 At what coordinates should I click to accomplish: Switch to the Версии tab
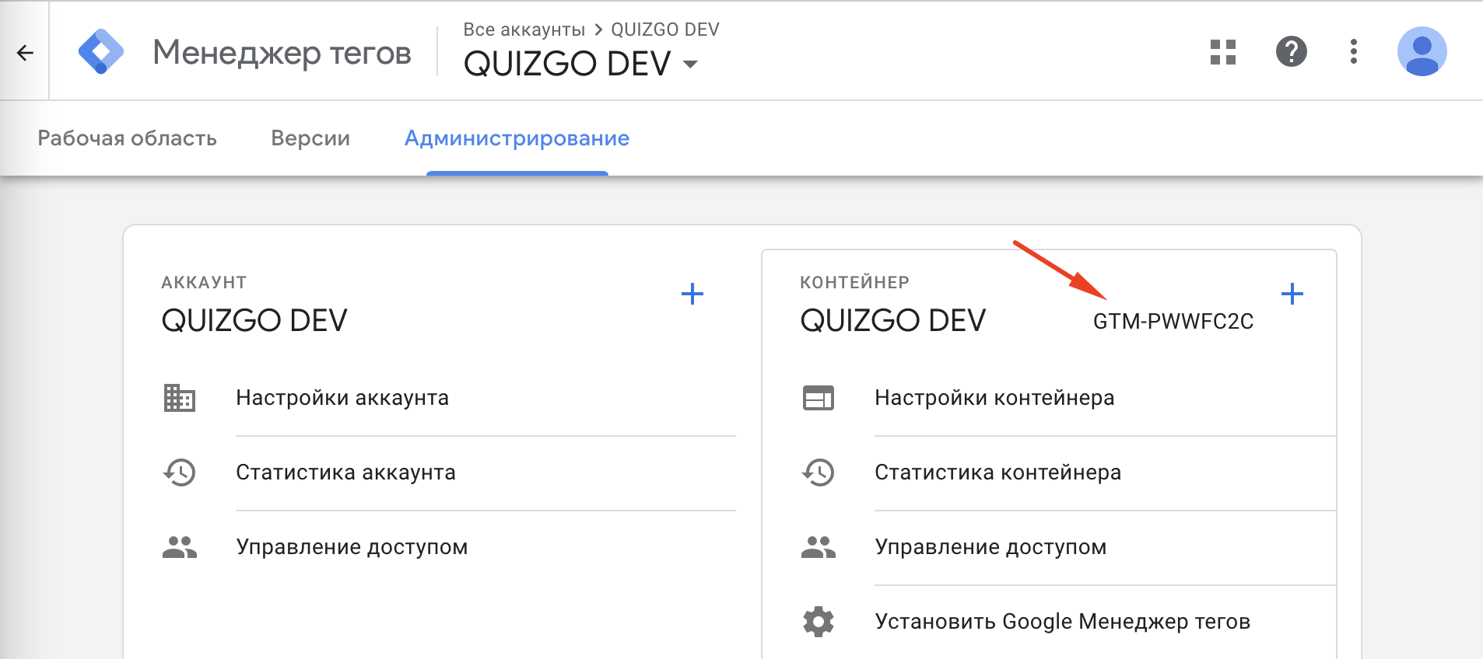click(x=310, y=138)
